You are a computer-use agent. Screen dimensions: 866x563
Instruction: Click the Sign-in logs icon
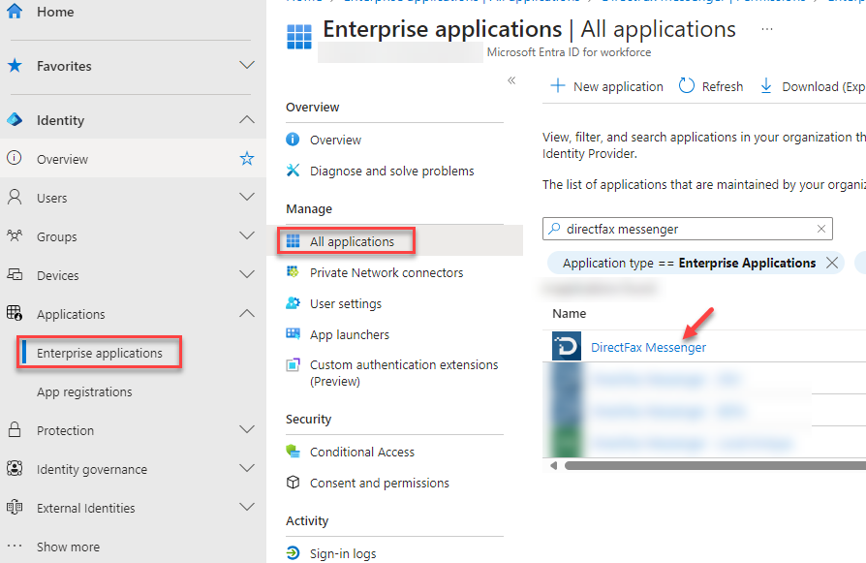294,553
